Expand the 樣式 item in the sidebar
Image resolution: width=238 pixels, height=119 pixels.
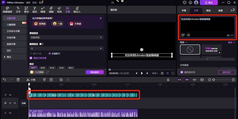[14, 57]
